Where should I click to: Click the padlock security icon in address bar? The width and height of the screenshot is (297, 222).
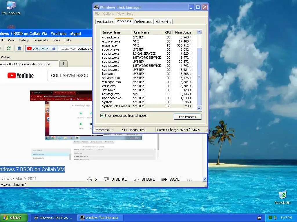point(54,48)
